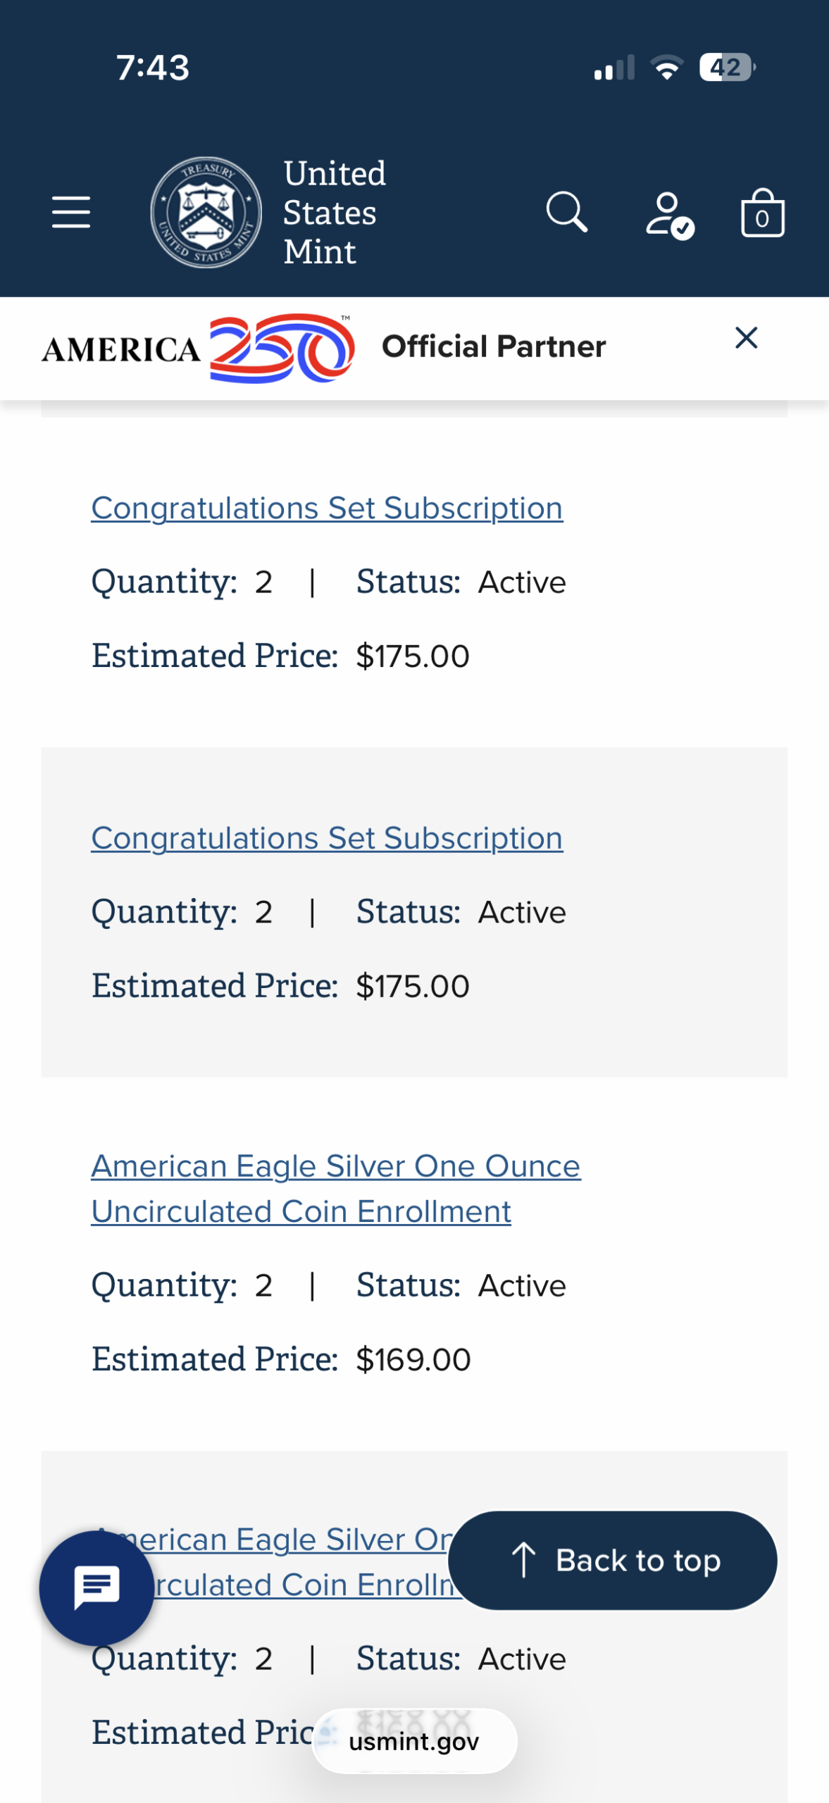This screenshot has height=1803, width=829.
Task: Tap the Wi-Fi status icon
Action: 666,68
